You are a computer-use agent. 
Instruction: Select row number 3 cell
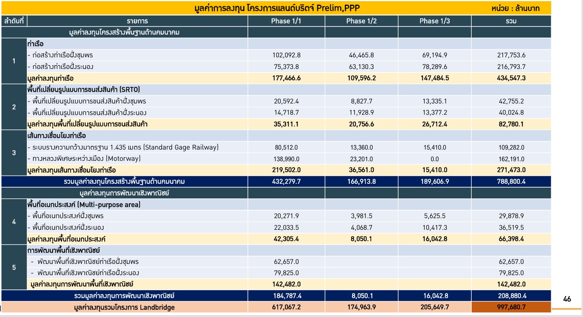click(x=14, y=153)
